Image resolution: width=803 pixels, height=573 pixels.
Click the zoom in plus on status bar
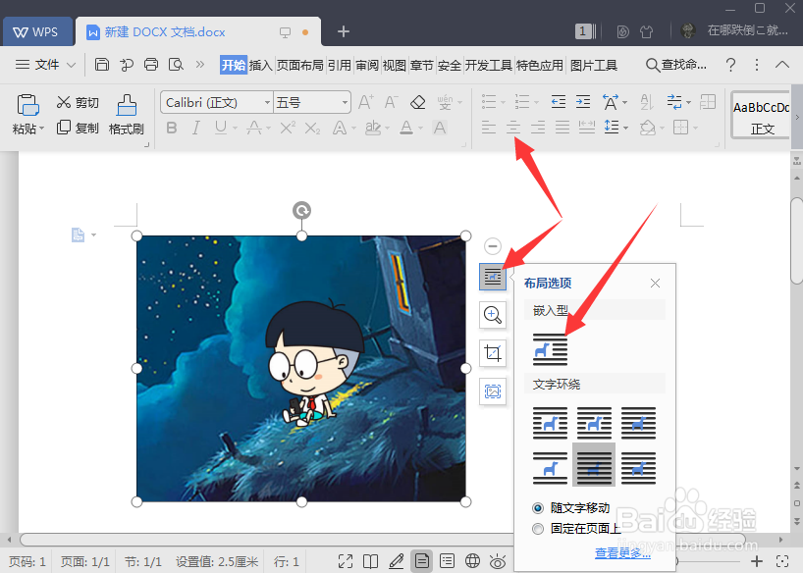[756, 561]
